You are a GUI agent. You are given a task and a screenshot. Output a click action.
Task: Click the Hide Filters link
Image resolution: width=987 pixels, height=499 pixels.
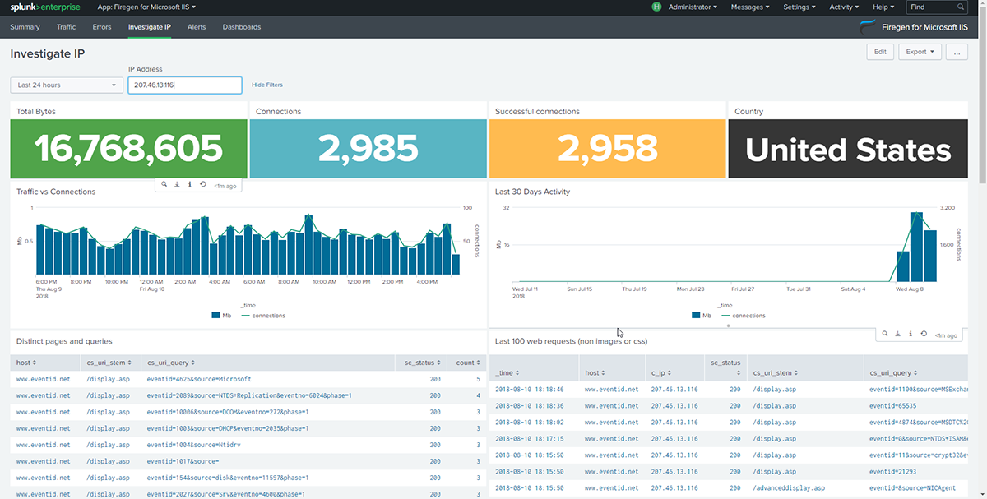point(267,85)
